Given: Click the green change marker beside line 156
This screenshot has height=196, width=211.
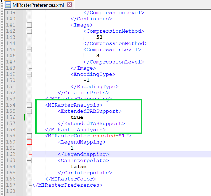Looking at the screenshot, I should pos(25,117).
